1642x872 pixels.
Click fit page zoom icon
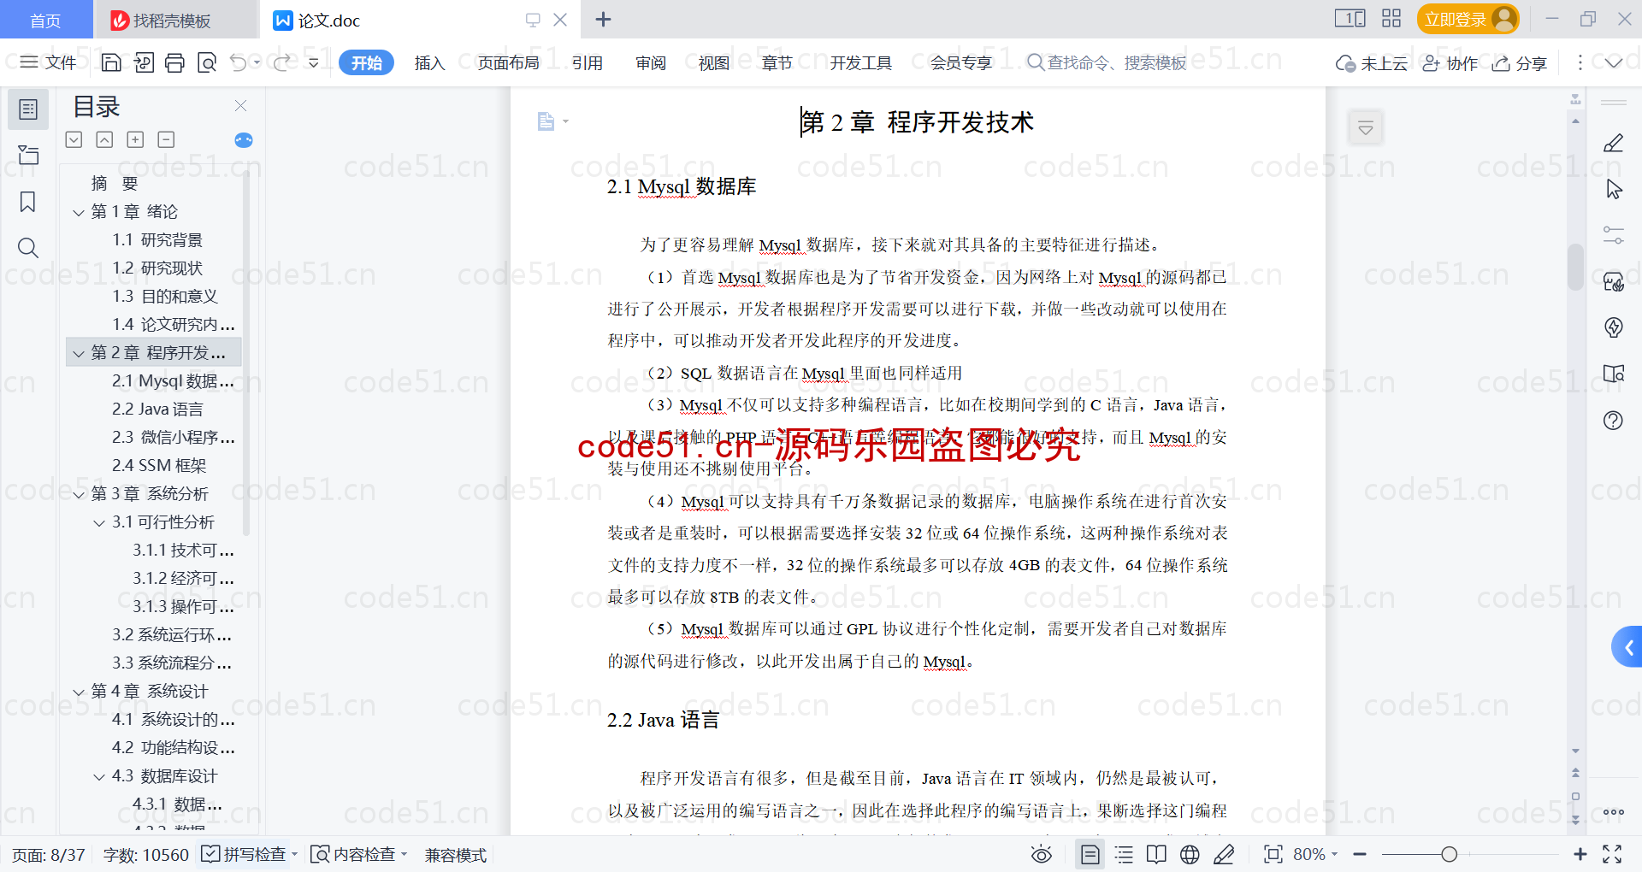point(1273,854)
